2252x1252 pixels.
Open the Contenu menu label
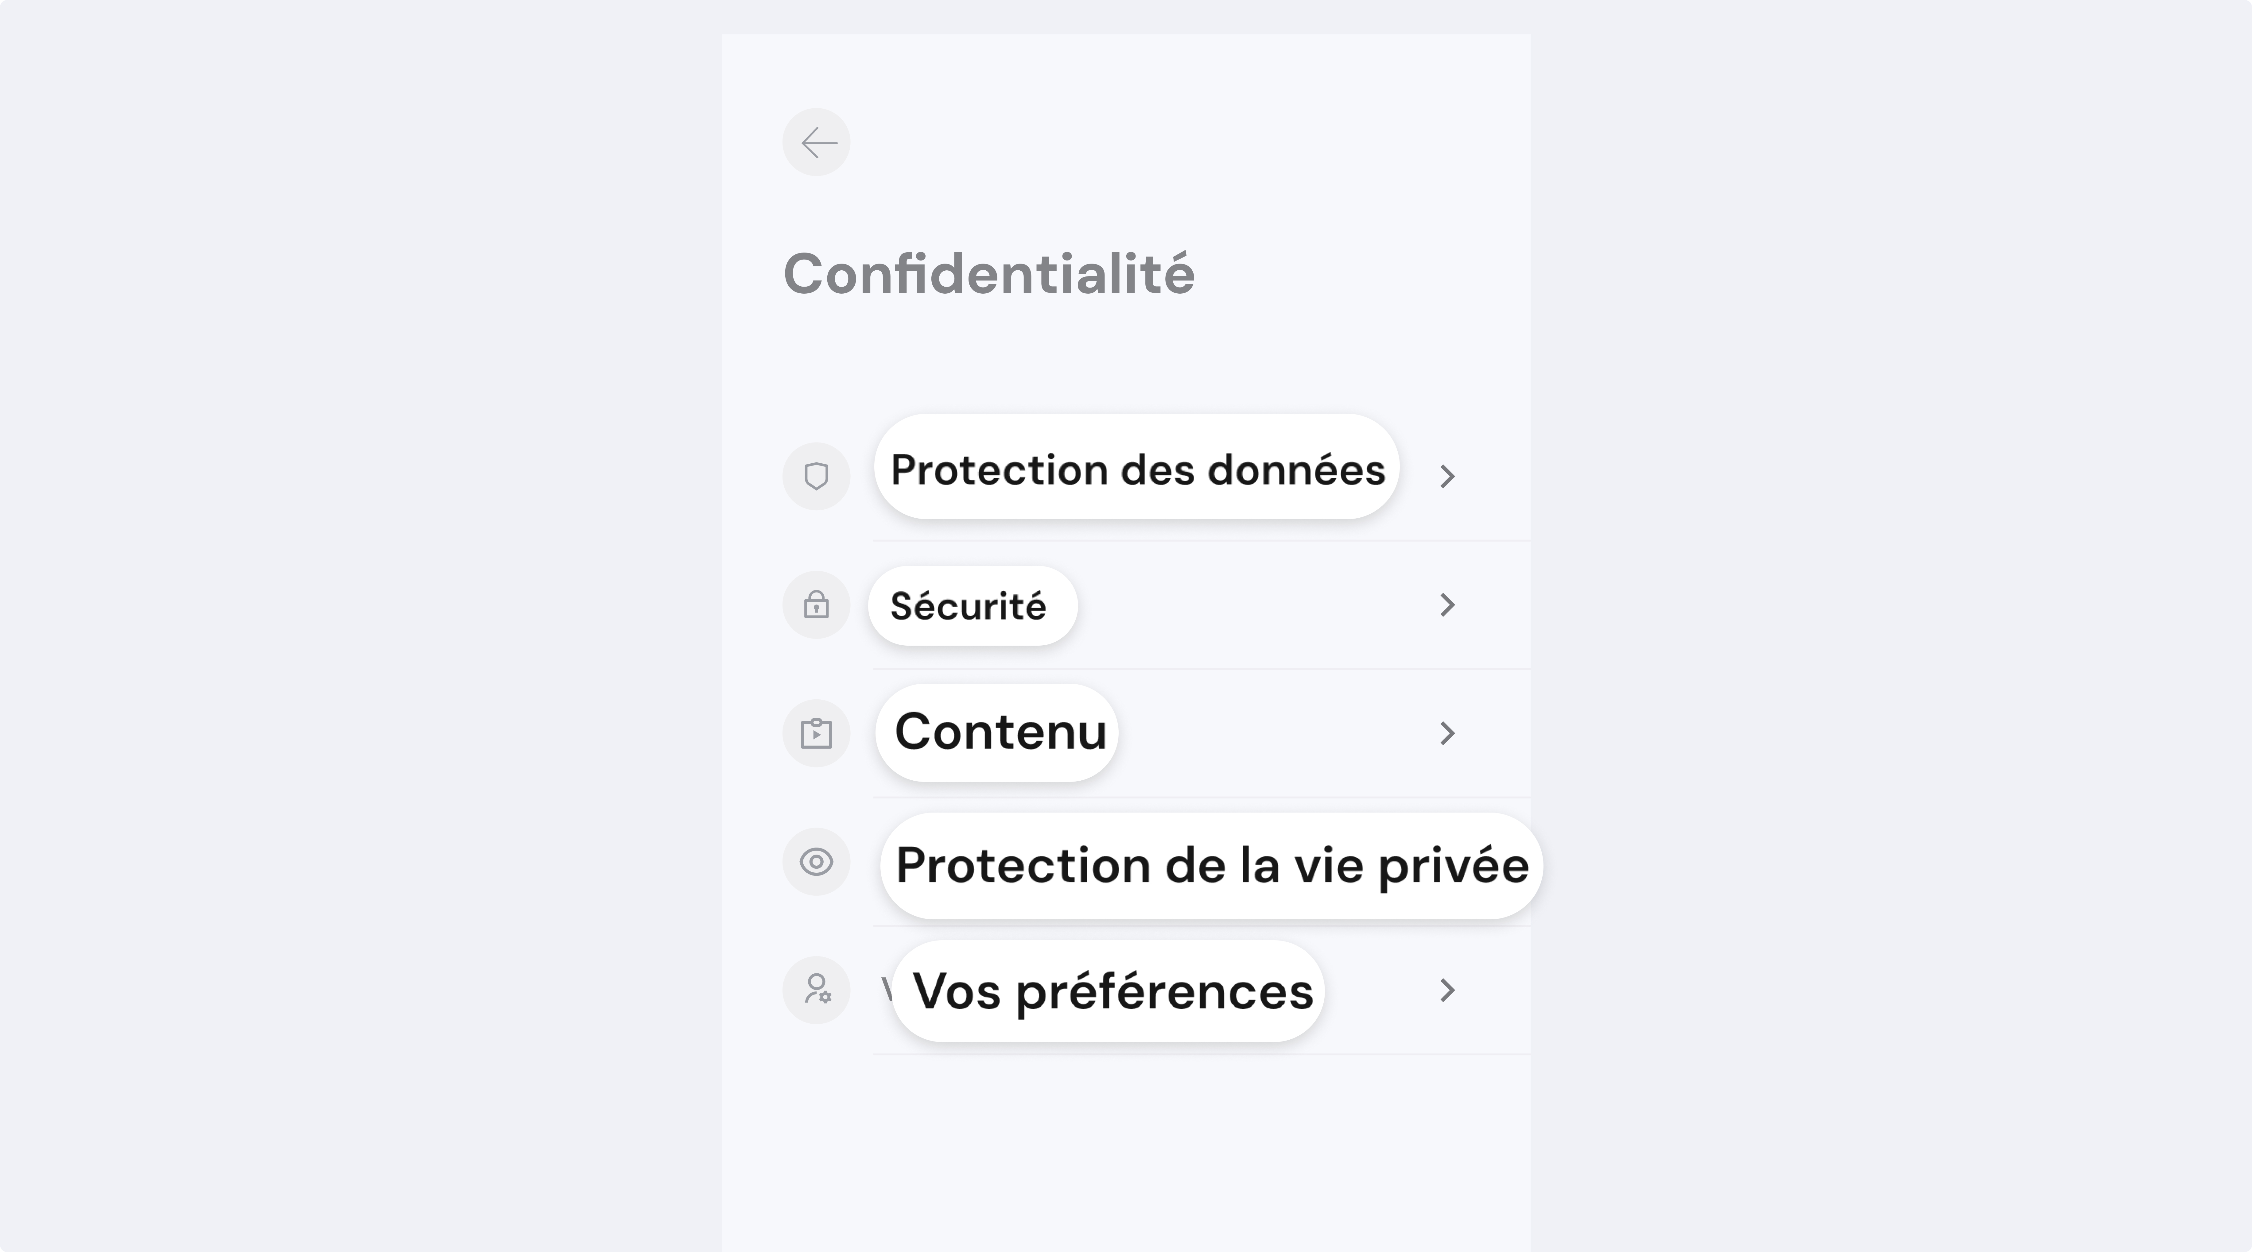click(x=999, y=731)
